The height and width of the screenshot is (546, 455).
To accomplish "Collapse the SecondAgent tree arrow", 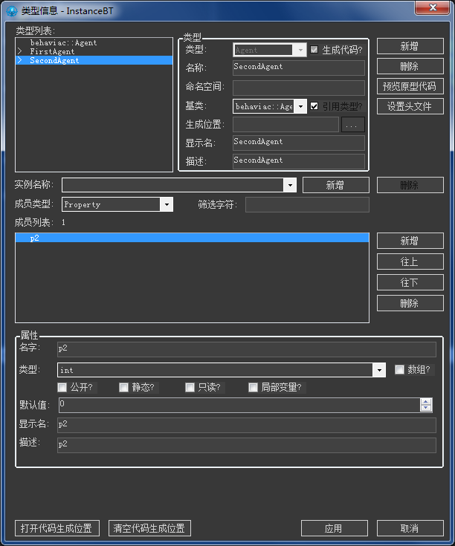I will click(20, 61).
